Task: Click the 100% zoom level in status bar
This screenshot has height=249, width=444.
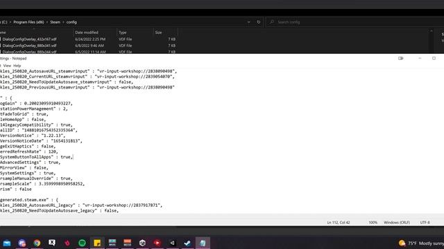Action: (x=373, y=223)
